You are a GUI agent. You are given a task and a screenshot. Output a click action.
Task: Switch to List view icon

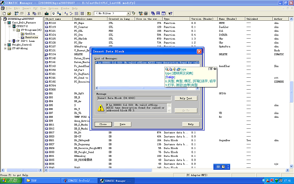pyautogui.click(x=77, y=13)
